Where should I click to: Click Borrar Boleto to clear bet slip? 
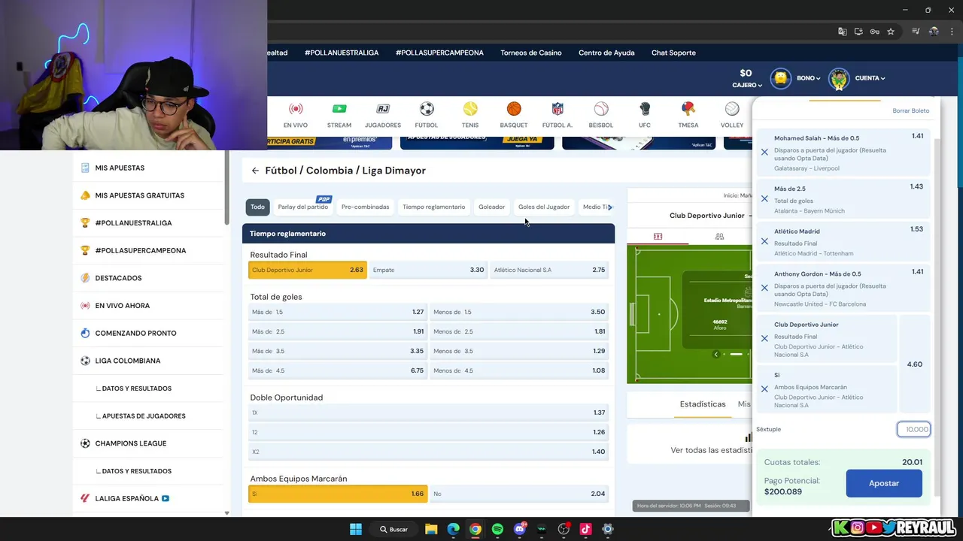[911, 110]
